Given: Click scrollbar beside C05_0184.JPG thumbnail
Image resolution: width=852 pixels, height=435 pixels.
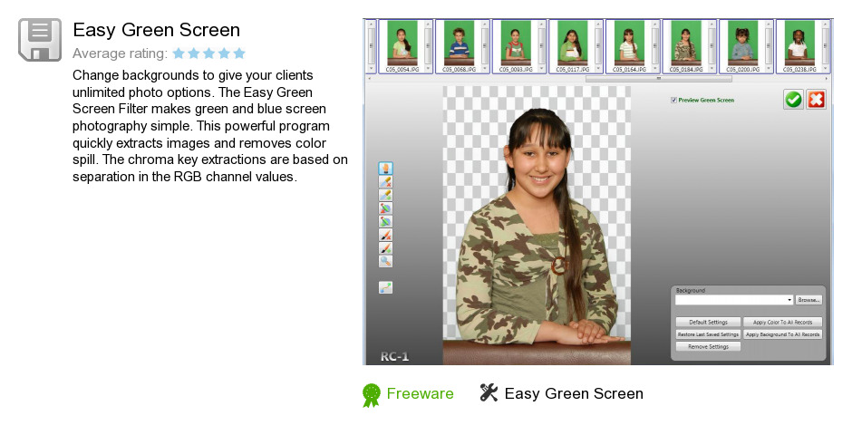Looking at the screenshot, I should click(x=712, y=46).
